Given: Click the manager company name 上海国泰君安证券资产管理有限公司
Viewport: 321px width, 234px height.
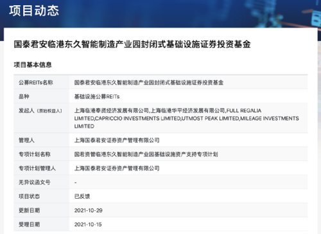Looking at the screenshot, I should (x=117, y=140).
